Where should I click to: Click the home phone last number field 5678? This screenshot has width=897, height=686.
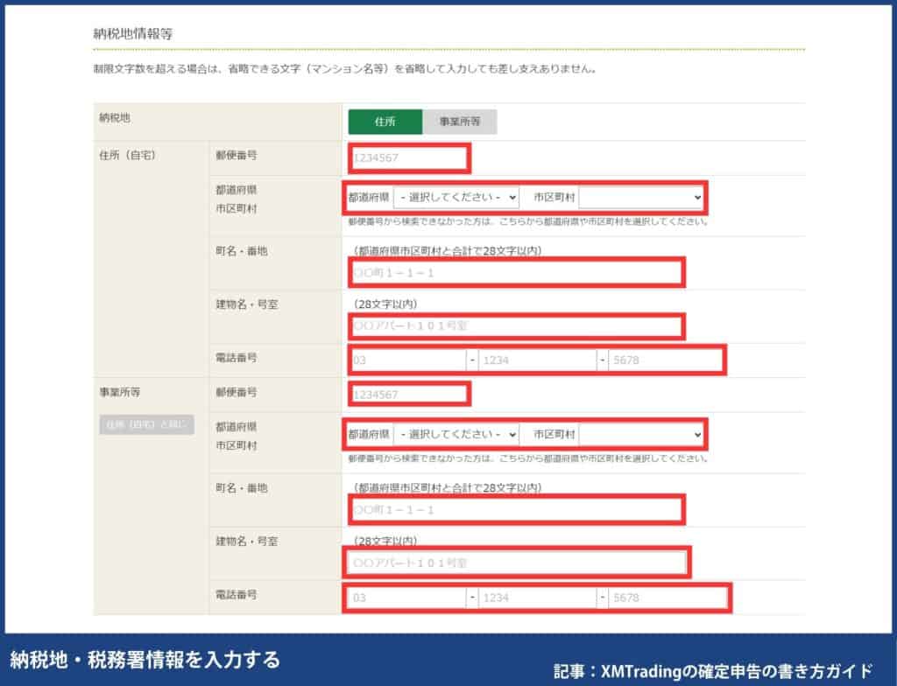666,360
